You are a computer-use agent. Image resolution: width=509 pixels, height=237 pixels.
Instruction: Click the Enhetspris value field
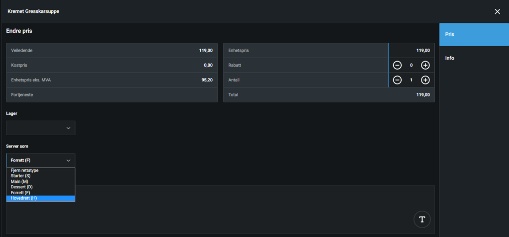(x=411, y=50)
